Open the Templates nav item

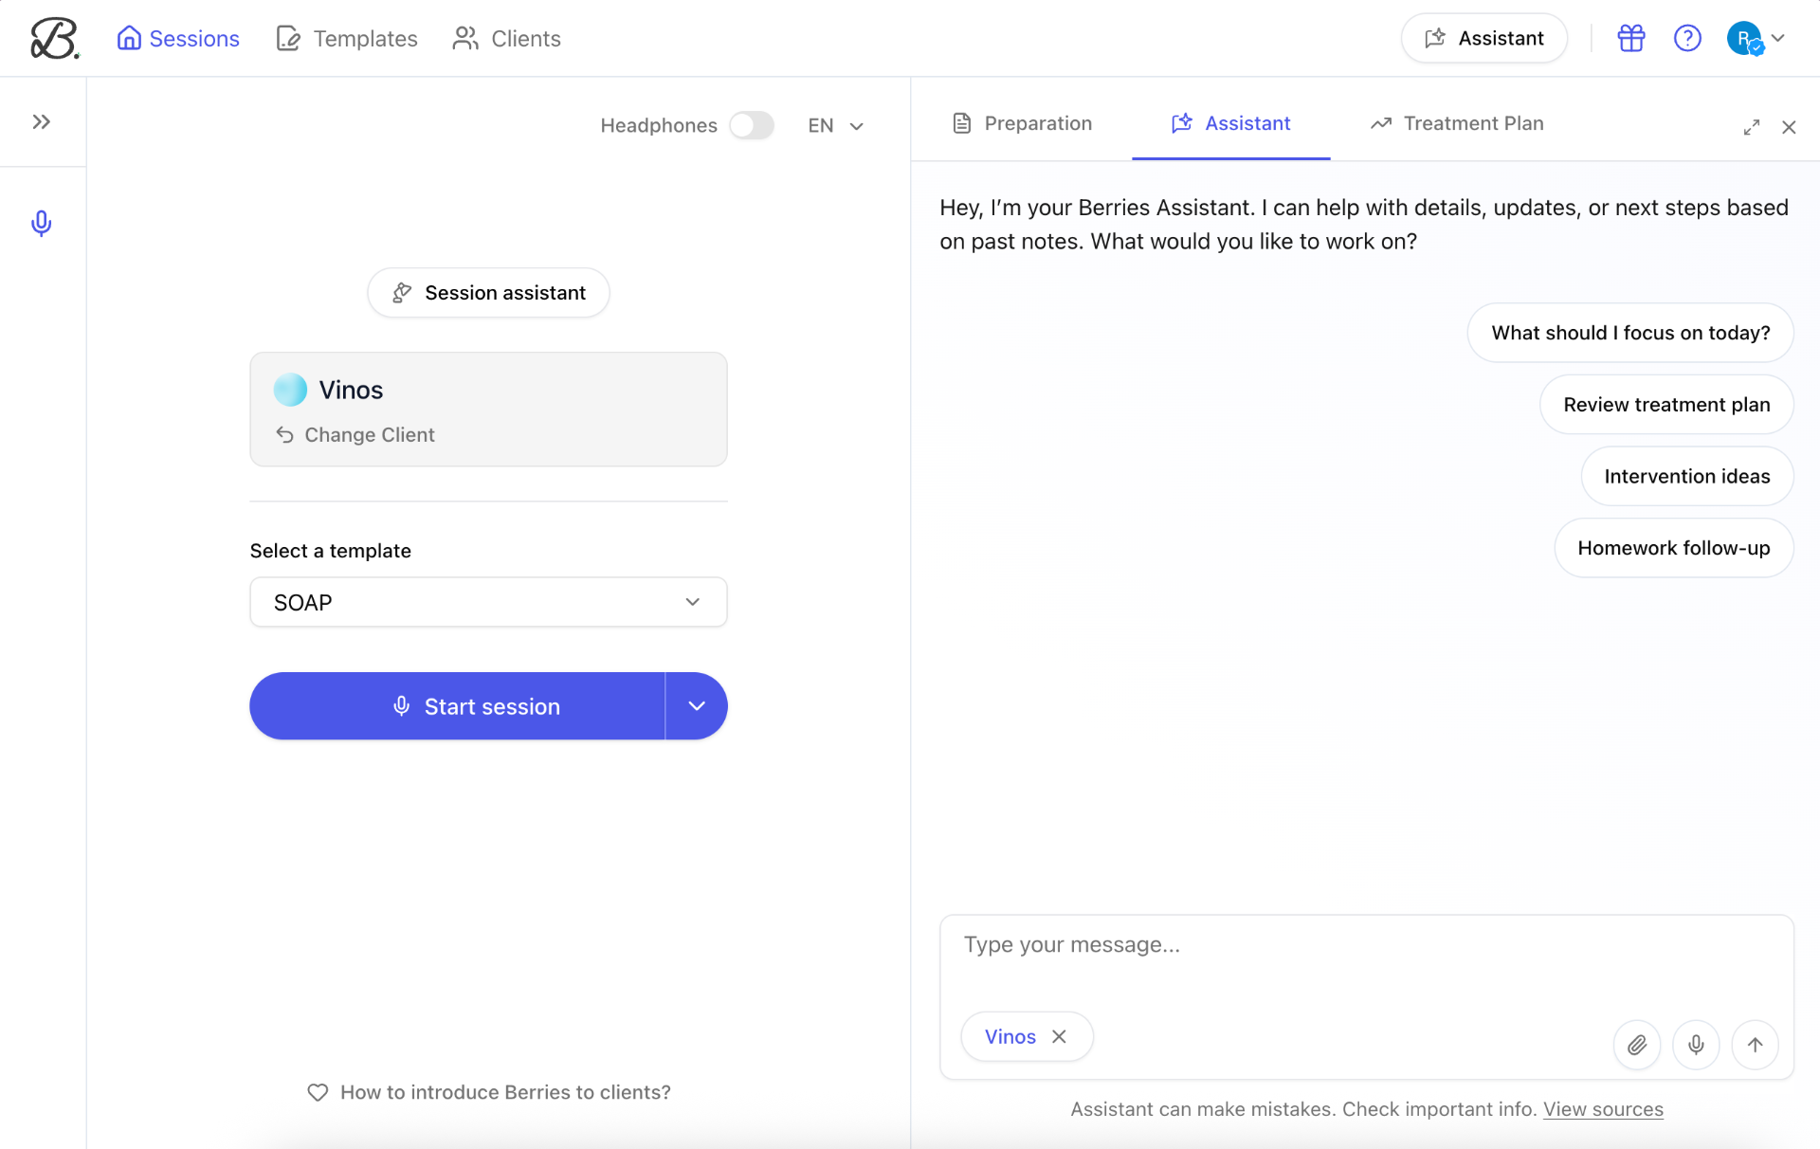[347, 38]
